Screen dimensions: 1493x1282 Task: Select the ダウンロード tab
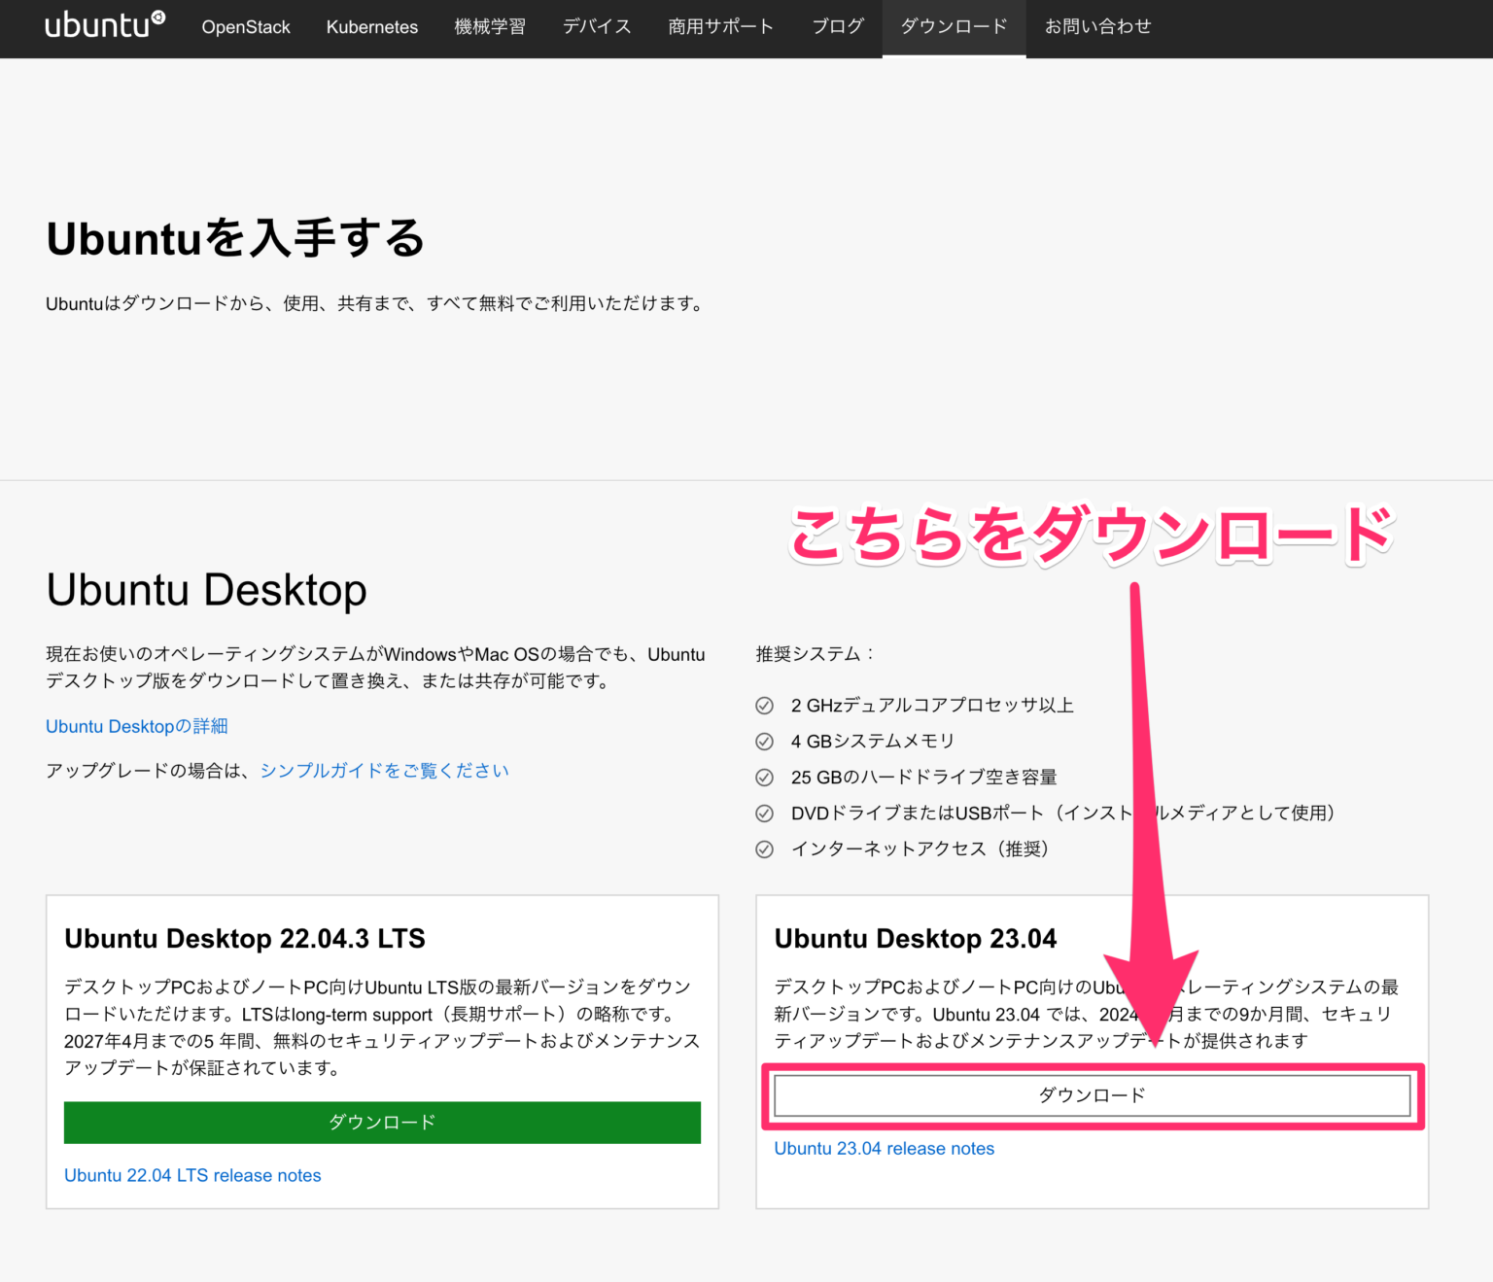pos(953,27)
